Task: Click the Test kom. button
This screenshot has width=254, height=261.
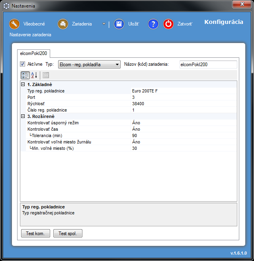Action: pyautogui.click(x=35, y=234)
